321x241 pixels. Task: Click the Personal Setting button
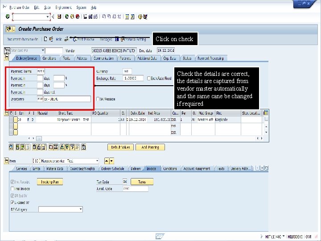133,39
